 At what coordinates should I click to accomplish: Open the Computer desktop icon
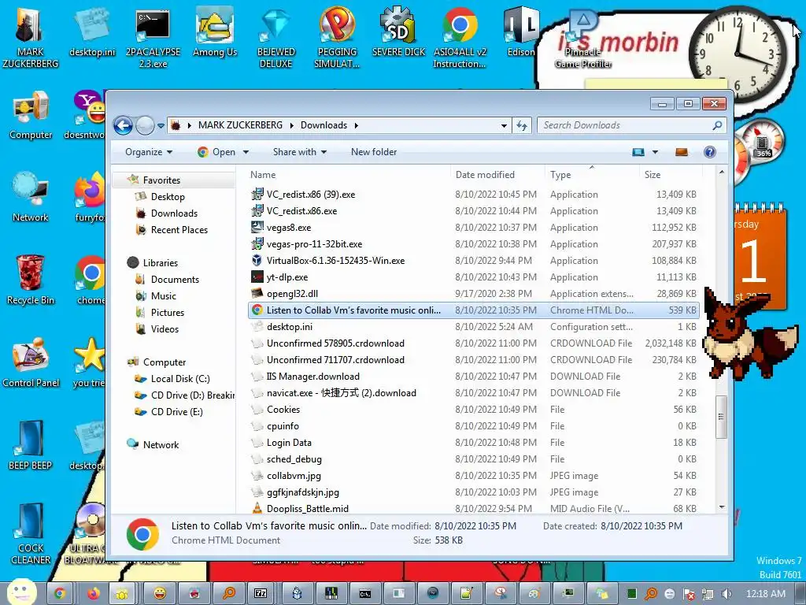click(31, 116)
